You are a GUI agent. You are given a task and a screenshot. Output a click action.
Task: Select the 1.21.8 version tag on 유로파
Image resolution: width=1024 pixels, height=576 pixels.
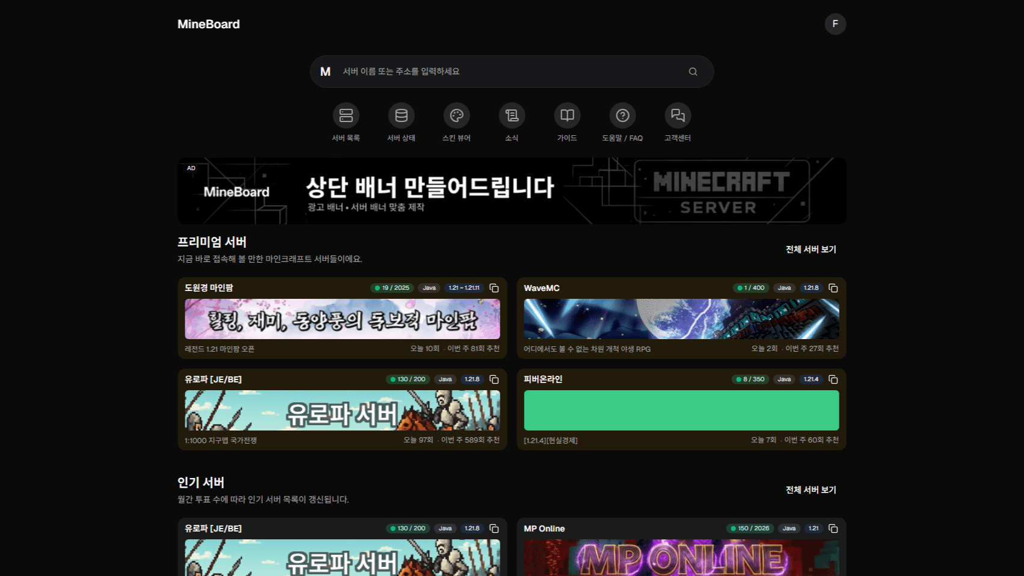tap(473, 379)
